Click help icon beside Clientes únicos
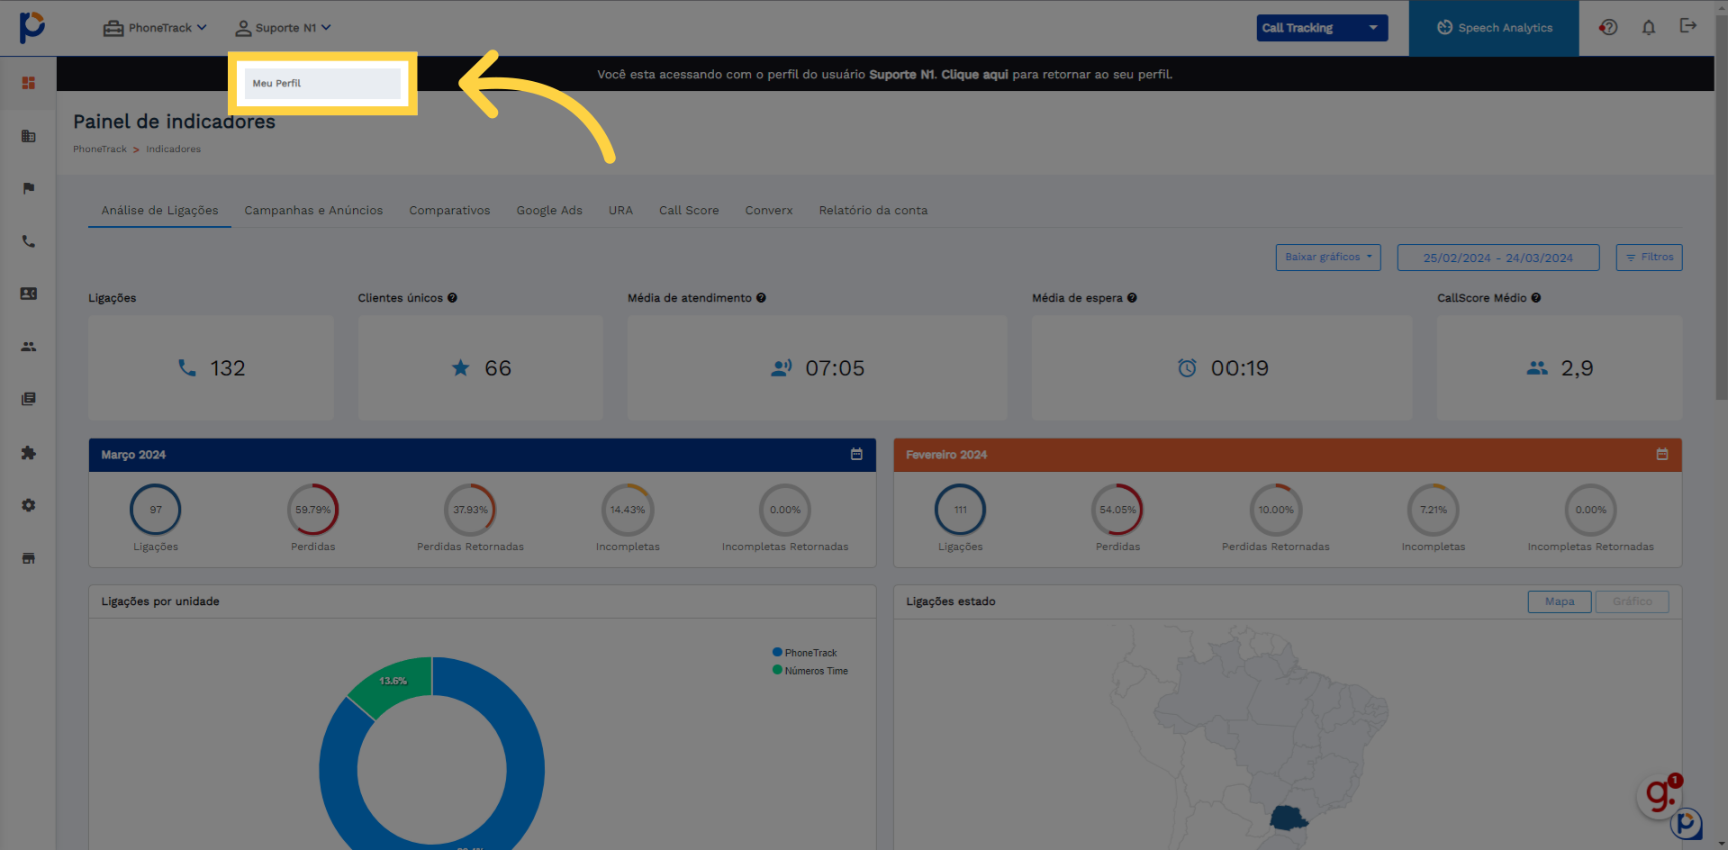1728x850 pixels. [x=452, y=298]
